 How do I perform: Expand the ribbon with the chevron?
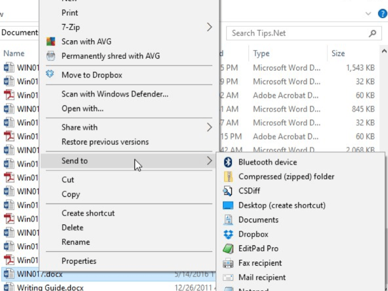point(368,14)
